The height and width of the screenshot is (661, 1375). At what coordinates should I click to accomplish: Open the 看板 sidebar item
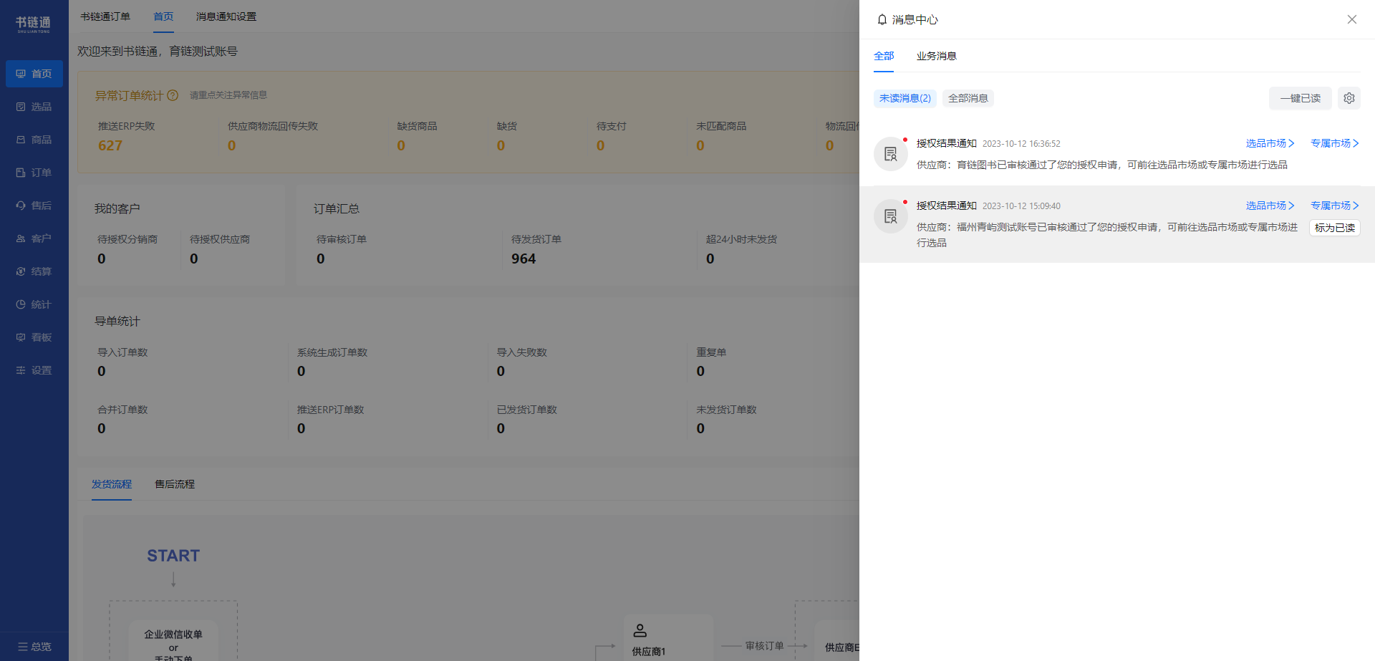click(34, 337)
